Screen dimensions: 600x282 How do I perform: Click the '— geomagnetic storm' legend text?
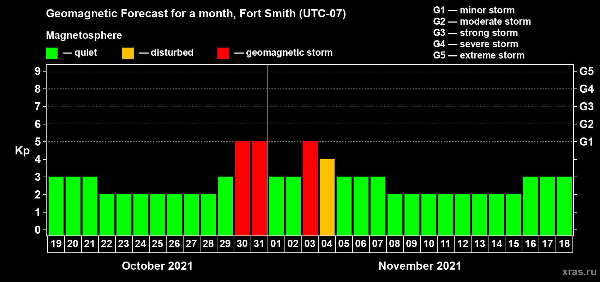pyautogui.click(x=283, y=53)
